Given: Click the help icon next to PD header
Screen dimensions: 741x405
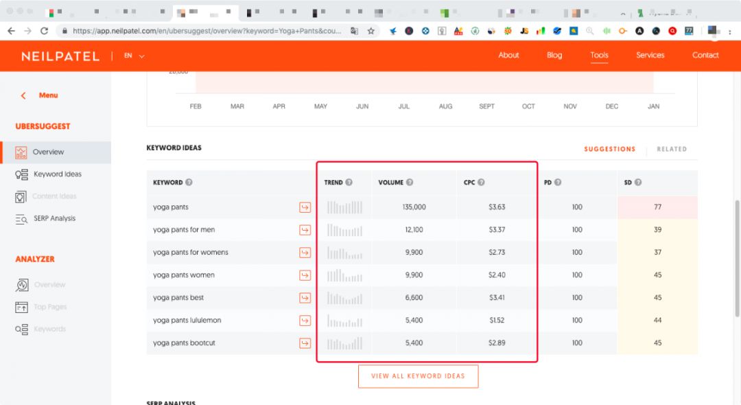Looking at the screenshot, I should point(558,182).
